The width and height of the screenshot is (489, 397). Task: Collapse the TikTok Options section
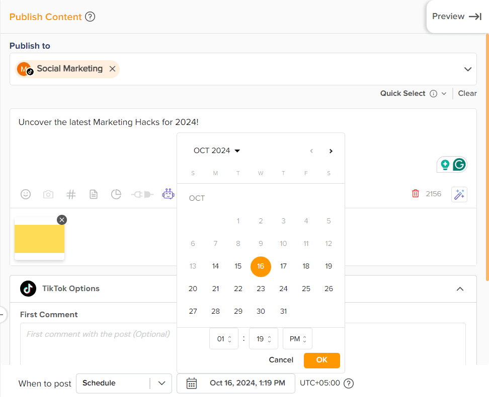[460, 289]
